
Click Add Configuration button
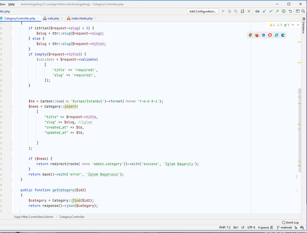[202, 12]
